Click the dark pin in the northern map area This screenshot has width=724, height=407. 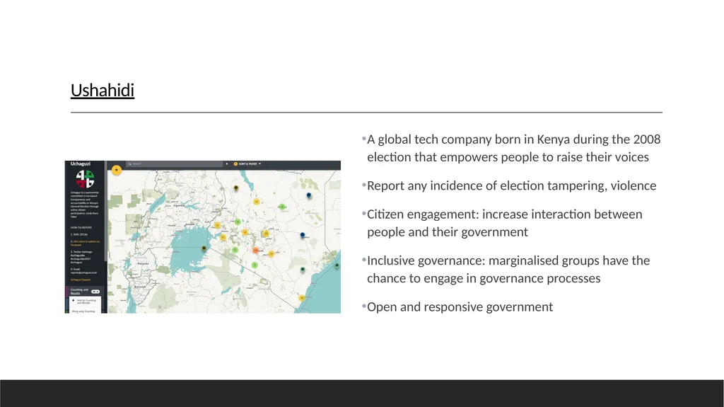pos(236,188)
